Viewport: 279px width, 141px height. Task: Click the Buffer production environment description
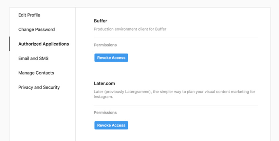click(130, 29)
